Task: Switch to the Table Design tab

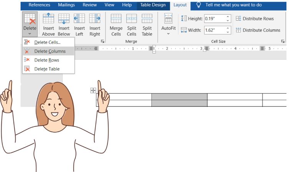Action: click(153, 5)
